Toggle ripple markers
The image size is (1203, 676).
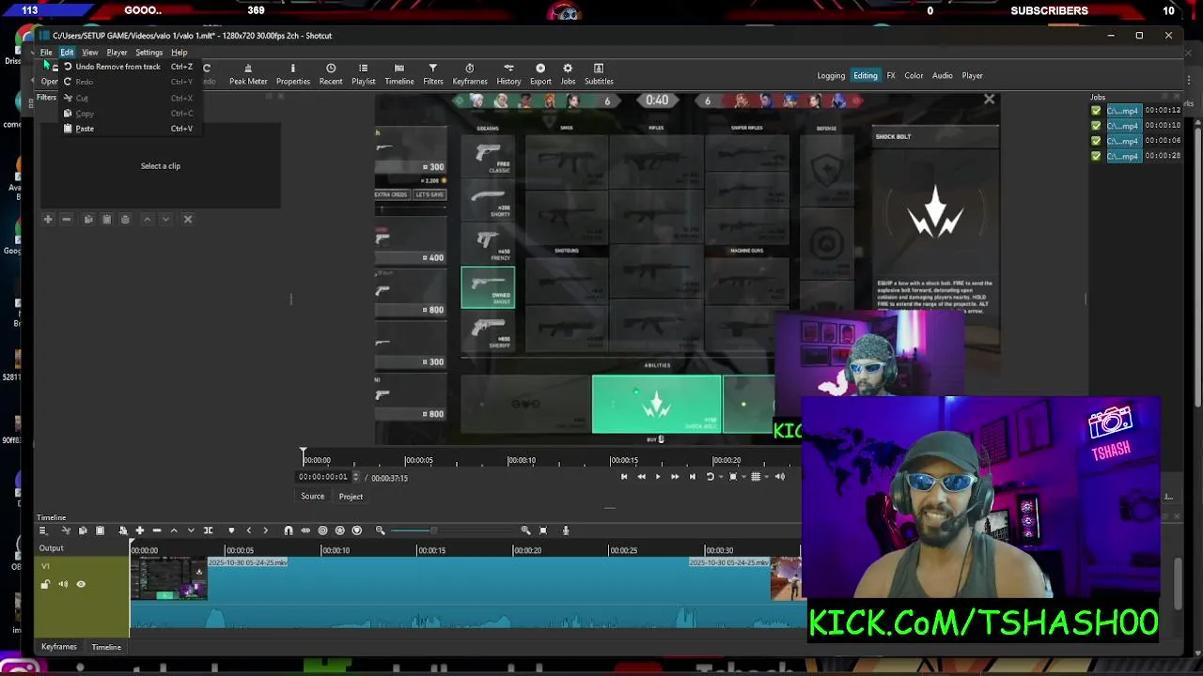(x=356, y=530)
